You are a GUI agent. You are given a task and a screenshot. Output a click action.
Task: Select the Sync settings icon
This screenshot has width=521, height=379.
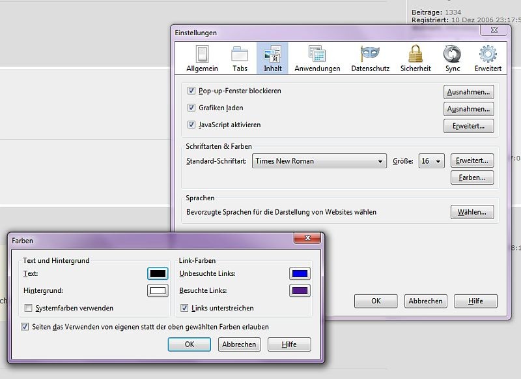(x=453, y=58)
